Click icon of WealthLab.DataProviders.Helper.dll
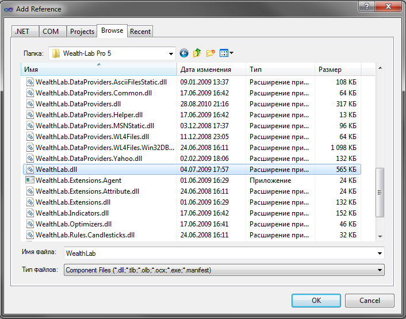 (x=30, y=114)
